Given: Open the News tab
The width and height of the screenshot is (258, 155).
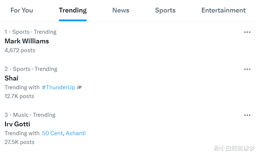Looking at the screenshot, I should 121,10.
